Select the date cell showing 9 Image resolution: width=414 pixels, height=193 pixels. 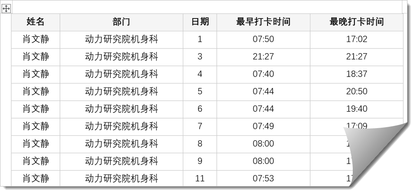pyautogui.click(x=200, y=161)
